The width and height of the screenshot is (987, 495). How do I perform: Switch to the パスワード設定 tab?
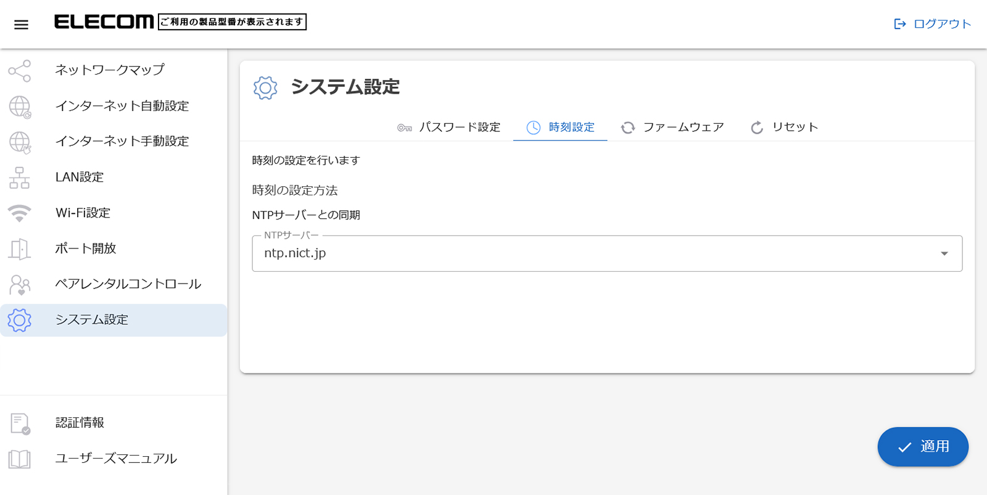pyautogui.click(x=448, y=128)
